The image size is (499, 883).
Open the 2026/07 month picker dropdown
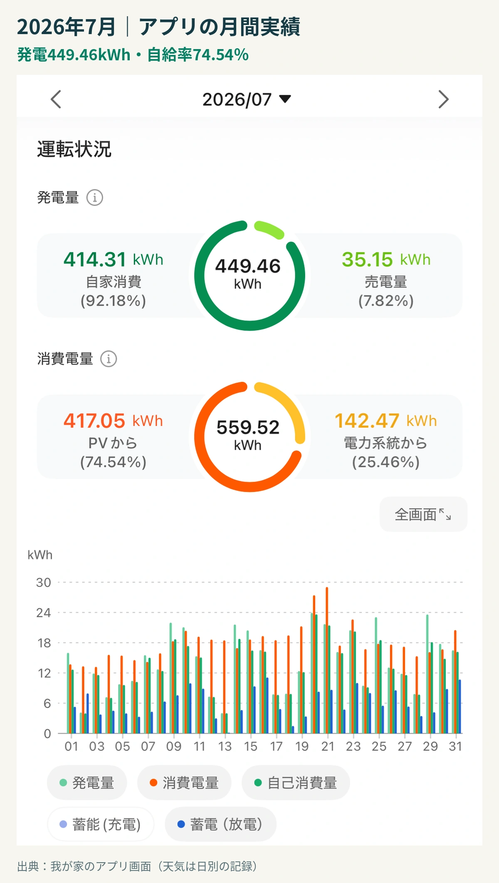pos(247,99)
